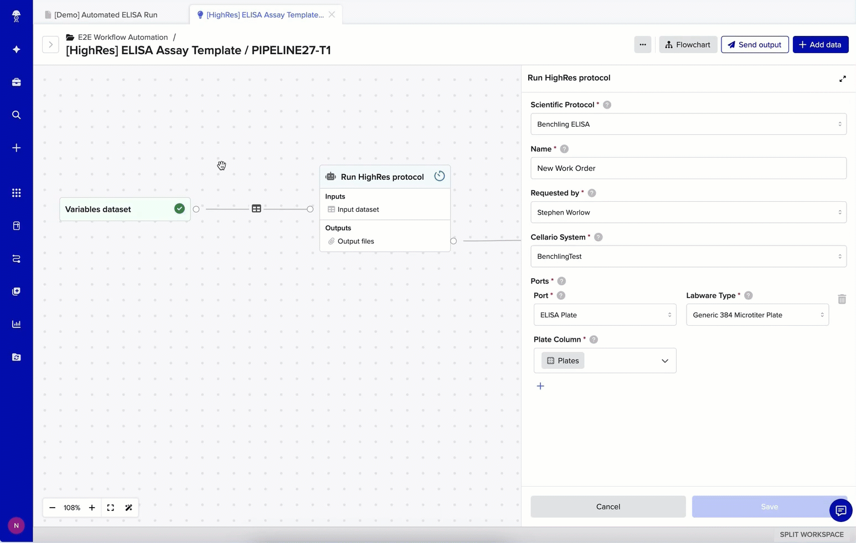Open the Labware Type dropdown
Viewport: 856px width, 543px height.
(x=757, y=315)
